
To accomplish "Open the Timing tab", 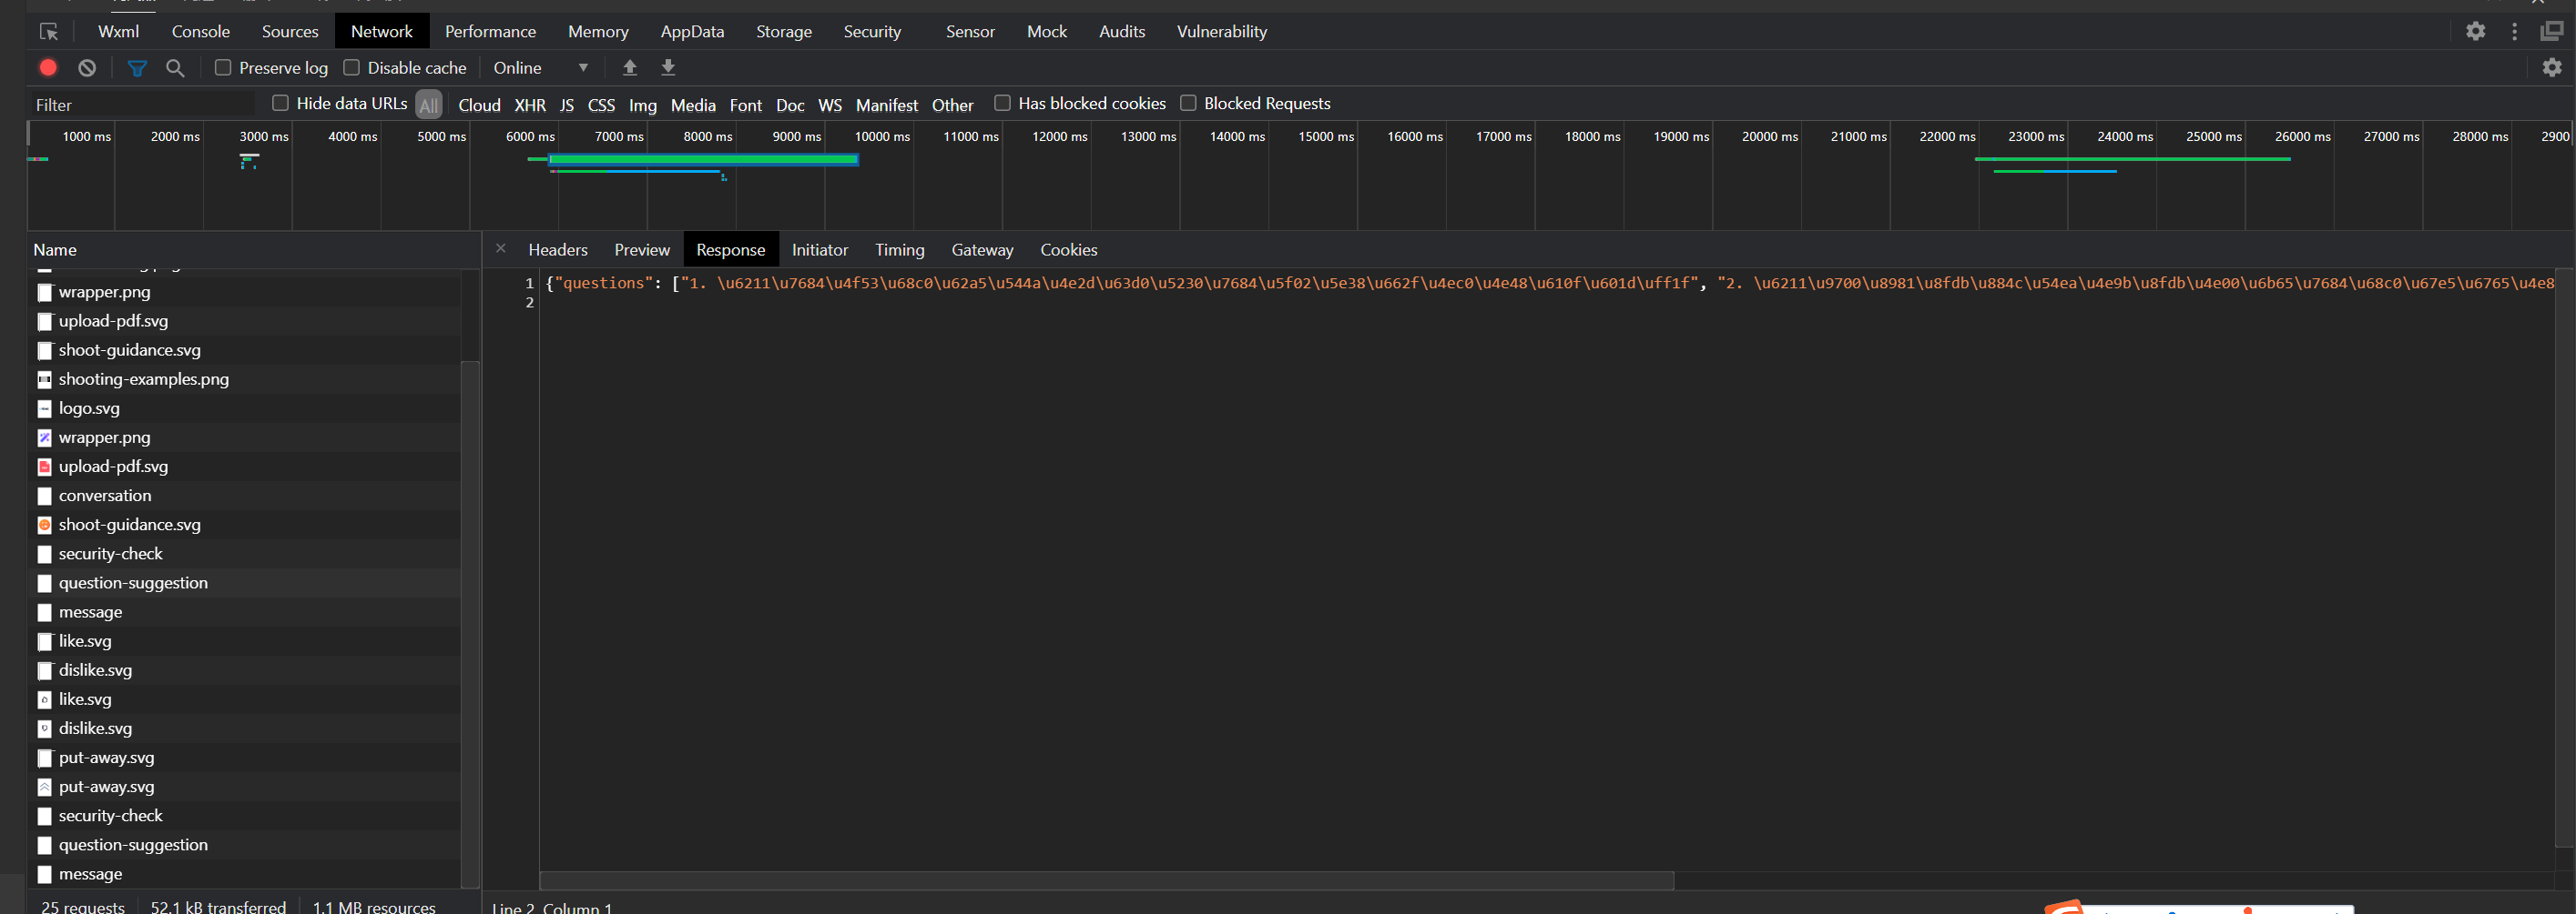I will pyautogui.click(x=900, y=250).
